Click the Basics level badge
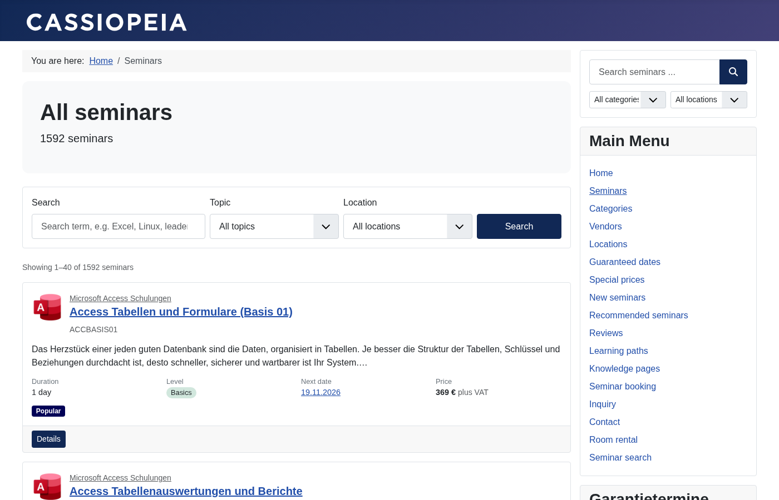This screenshot has height=500, width=779. [181, 393]
